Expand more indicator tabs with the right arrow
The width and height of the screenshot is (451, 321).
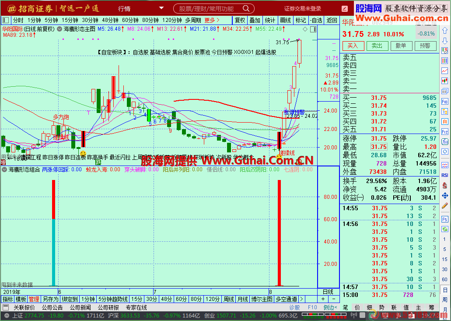click(301, 299)
